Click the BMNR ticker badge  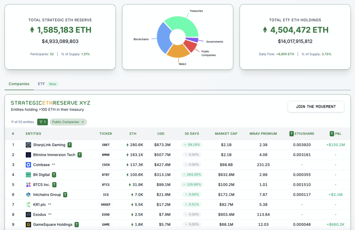point(106,155)
